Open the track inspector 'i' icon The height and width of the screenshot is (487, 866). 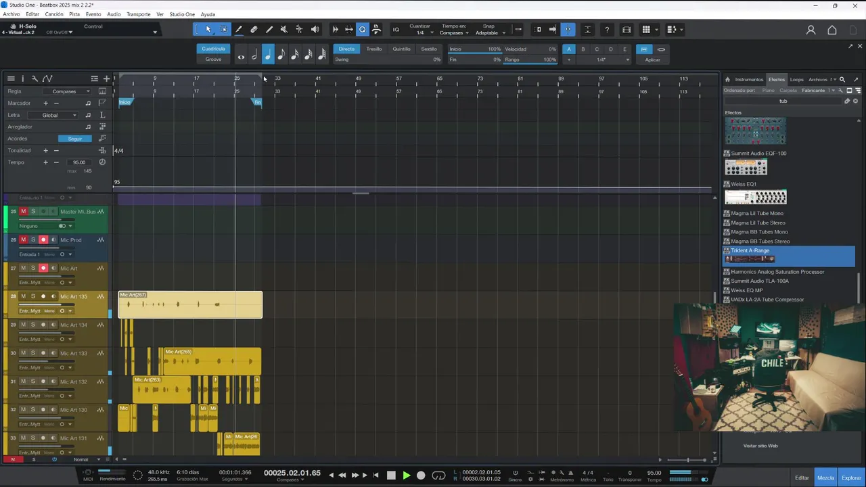pyautogui.click(x=22, y=78)
